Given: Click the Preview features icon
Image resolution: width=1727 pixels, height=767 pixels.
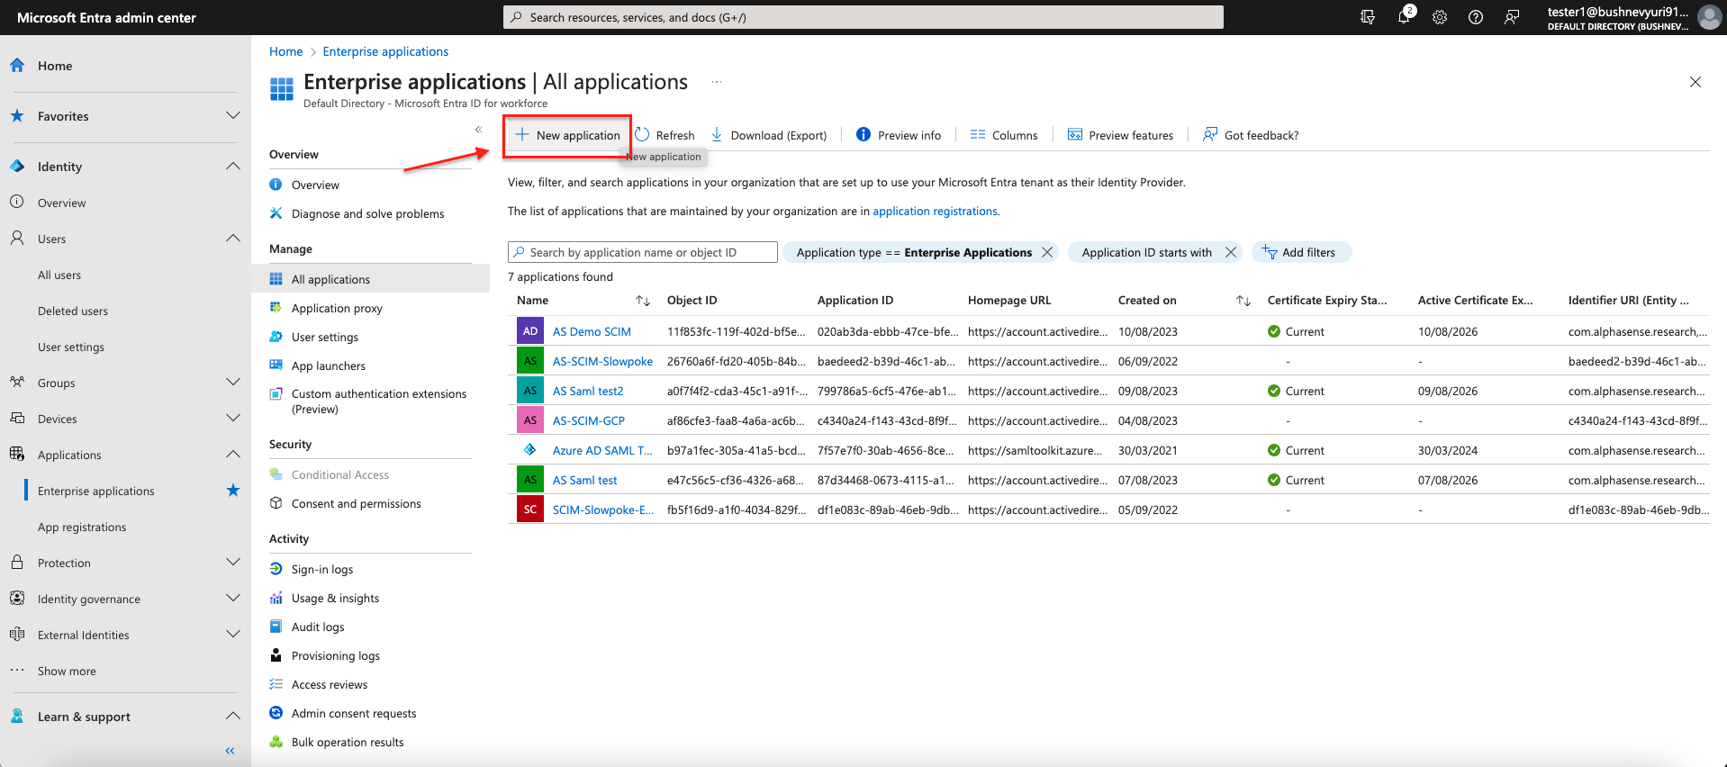Looking at the screenshot, I should [x=1075, y=135].
